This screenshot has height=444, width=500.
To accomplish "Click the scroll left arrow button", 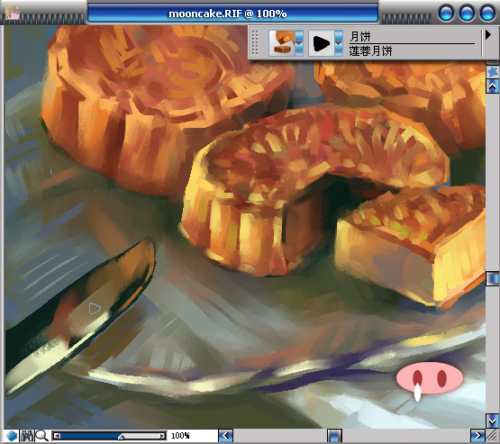I will [226, 436].
